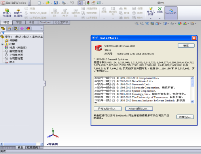
Task: Expand the manager tabs chevron »
Action: (x=41, y=28)
